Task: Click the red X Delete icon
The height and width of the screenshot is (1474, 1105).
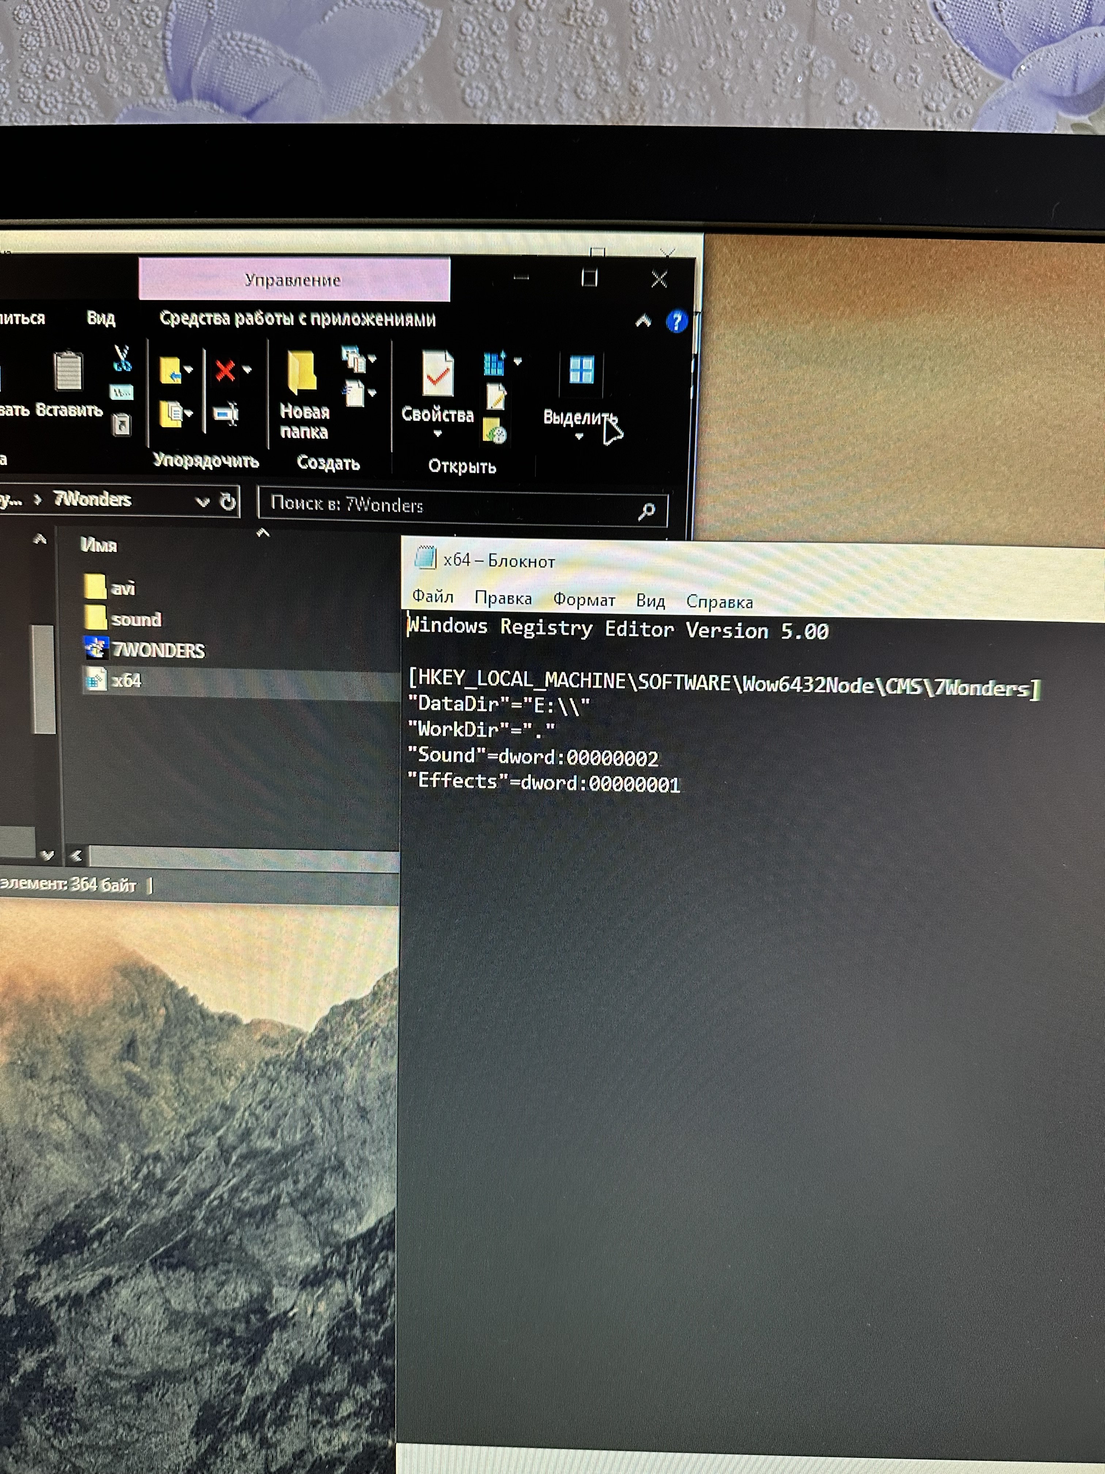Action: (x=226, y=370)
